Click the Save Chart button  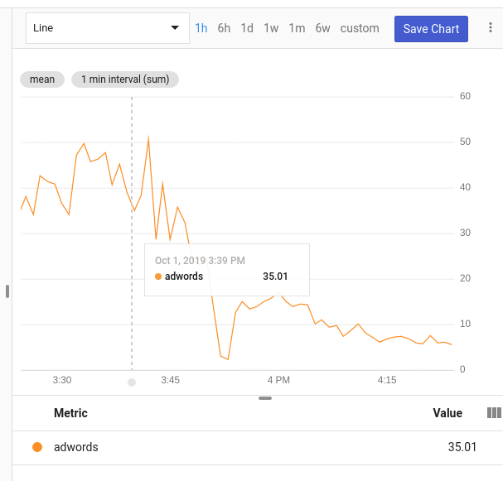click(431, 29)
